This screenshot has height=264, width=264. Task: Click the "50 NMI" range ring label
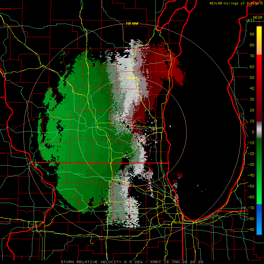tap(132, 78)
